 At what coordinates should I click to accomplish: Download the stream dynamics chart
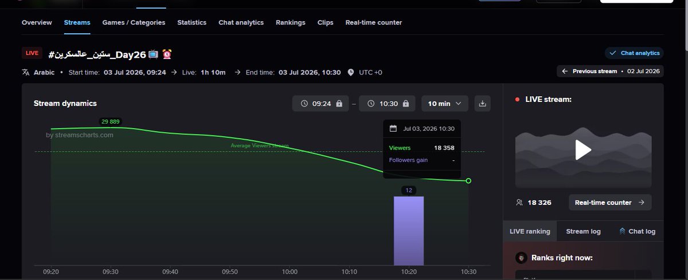[482, 104]
